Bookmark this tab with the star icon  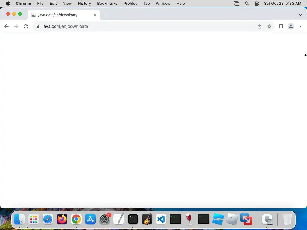[x=269, y=26]
